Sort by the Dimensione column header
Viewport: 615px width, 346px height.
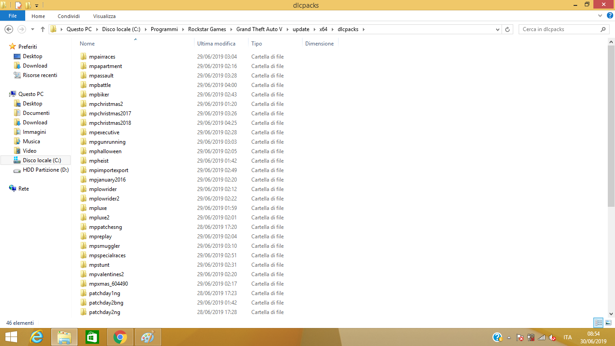tap(320, 44)
